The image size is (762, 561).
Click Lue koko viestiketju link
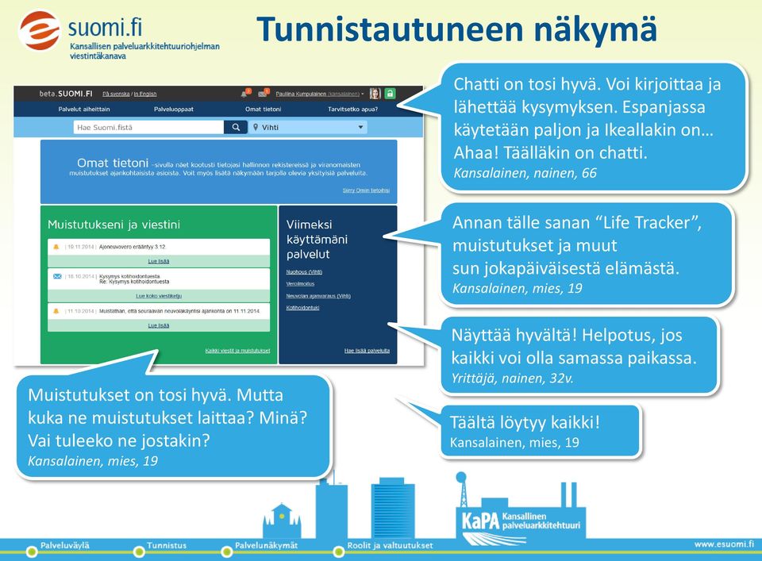(159, 296)
